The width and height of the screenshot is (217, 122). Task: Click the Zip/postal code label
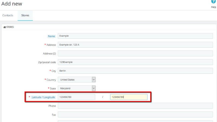pyautogui.click(x=47, y=62)
